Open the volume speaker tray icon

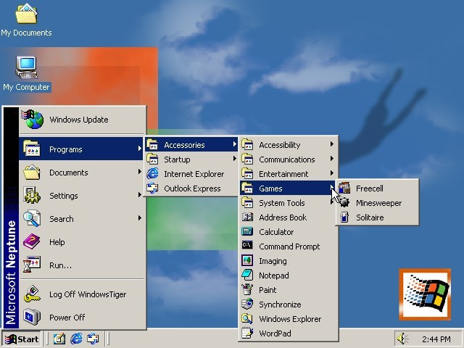pyautogui.click(x=402, y=339)
